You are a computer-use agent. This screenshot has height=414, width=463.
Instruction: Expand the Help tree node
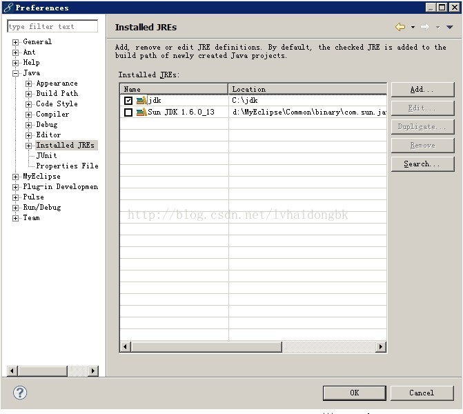coord(15,63)
